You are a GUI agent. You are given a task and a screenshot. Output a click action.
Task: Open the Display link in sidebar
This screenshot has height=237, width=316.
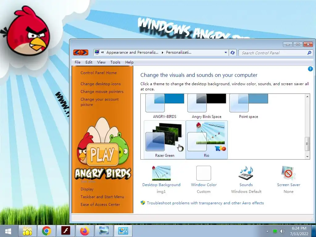pyautogui.click(x=87, y=189)
